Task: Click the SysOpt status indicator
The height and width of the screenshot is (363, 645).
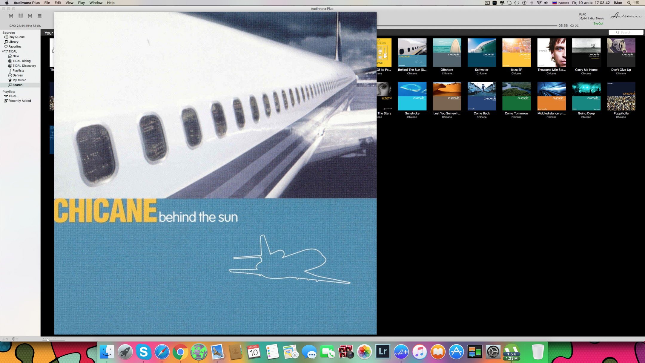Action: tap(598, 23)
